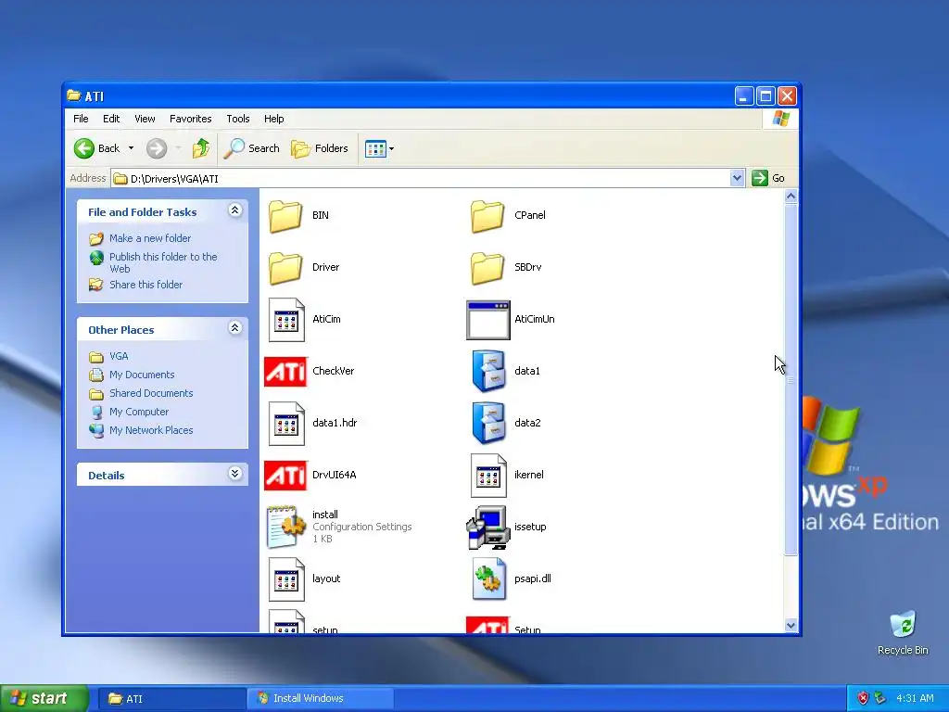Open the View menu
The width and height of the screenshot is (949, 712).
(x=145, y=119)
